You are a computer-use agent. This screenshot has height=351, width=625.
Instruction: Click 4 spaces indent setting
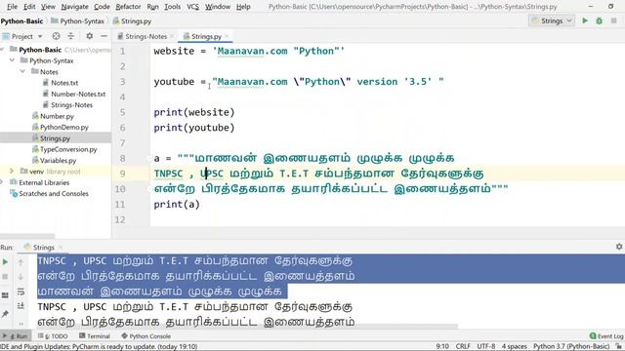pyautogui.click(x=515, y=346)
